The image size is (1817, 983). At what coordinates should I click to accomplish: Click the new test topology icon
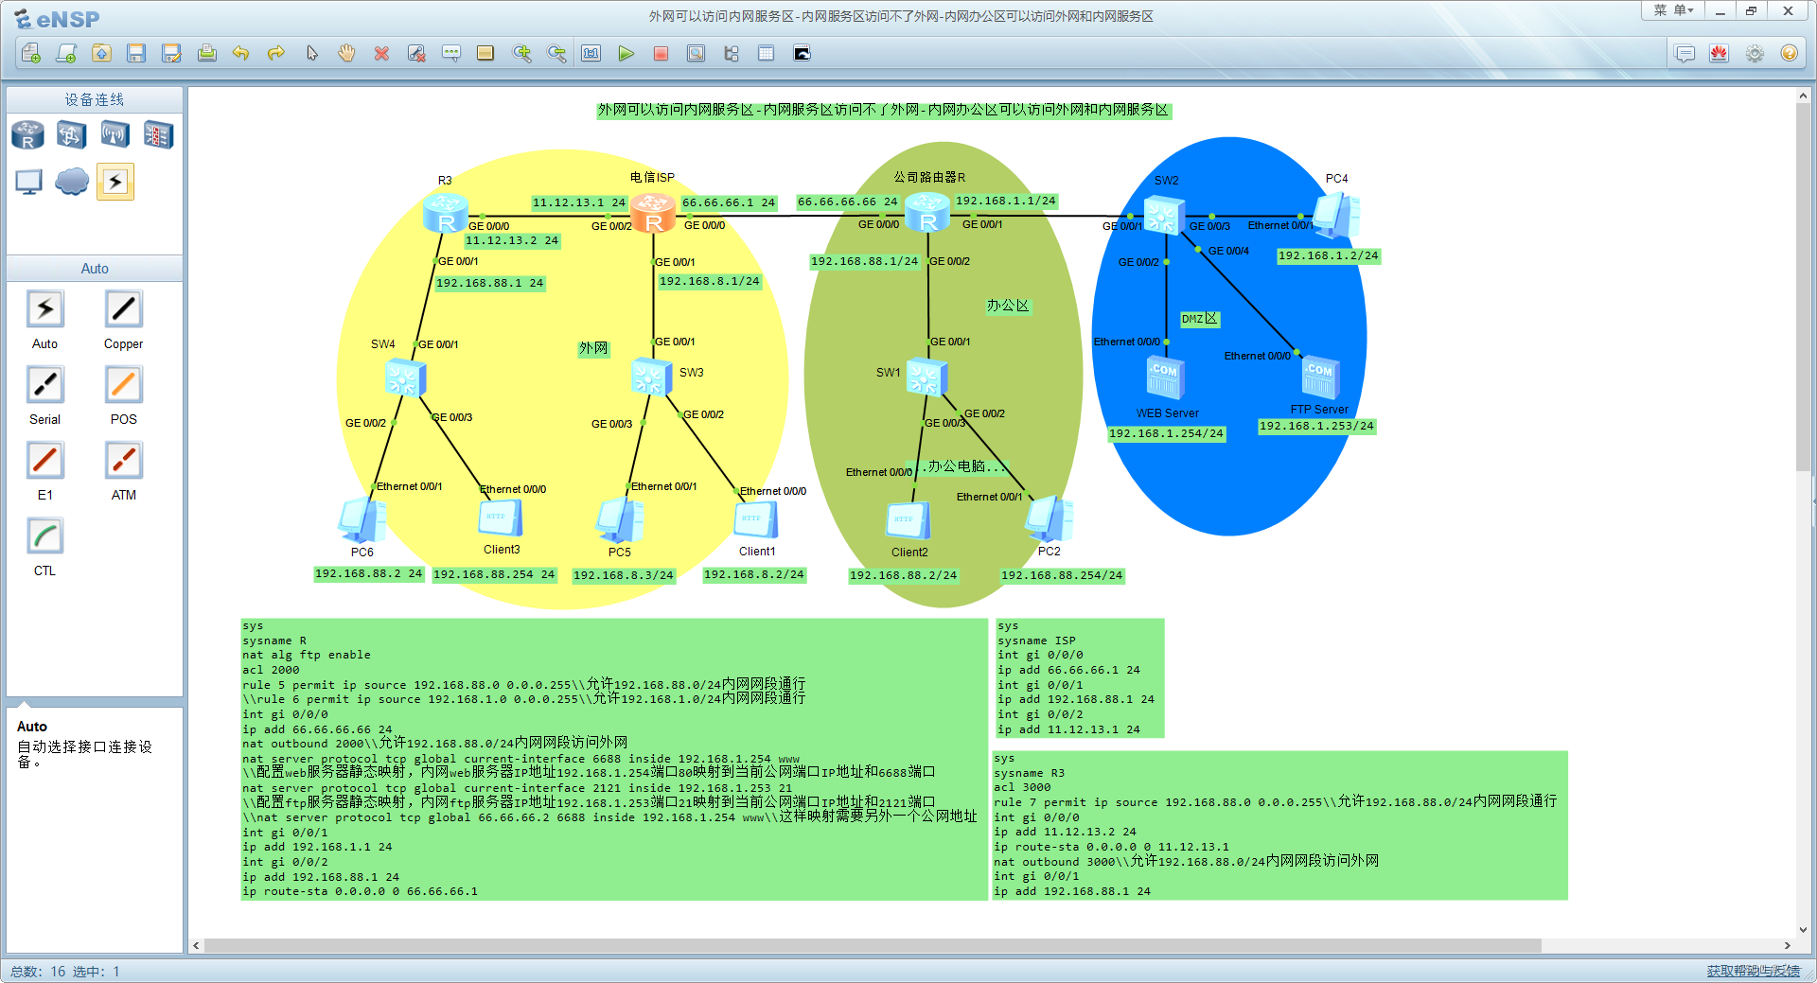coord(66,53)
